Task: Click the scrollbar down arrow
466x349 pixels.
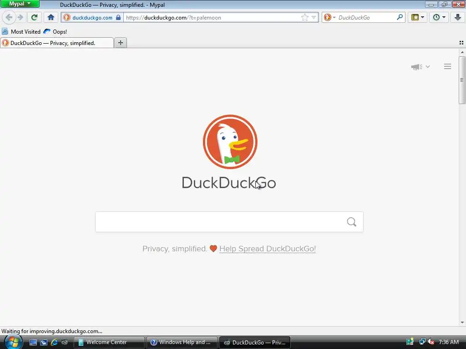Action: pos(462,322)
